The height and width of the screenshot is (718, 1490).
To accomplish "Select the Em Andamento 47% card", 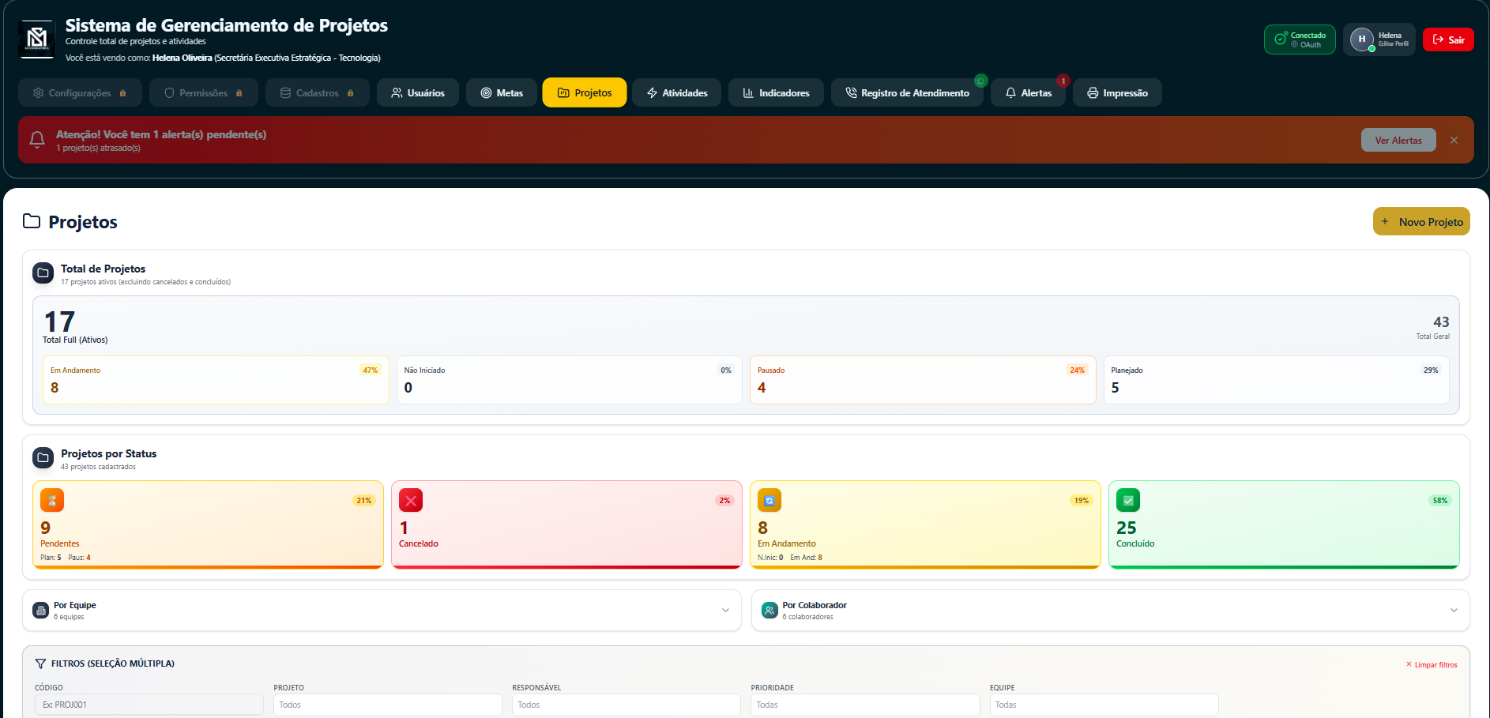I will pyautogui.click(x=216, y=380).
